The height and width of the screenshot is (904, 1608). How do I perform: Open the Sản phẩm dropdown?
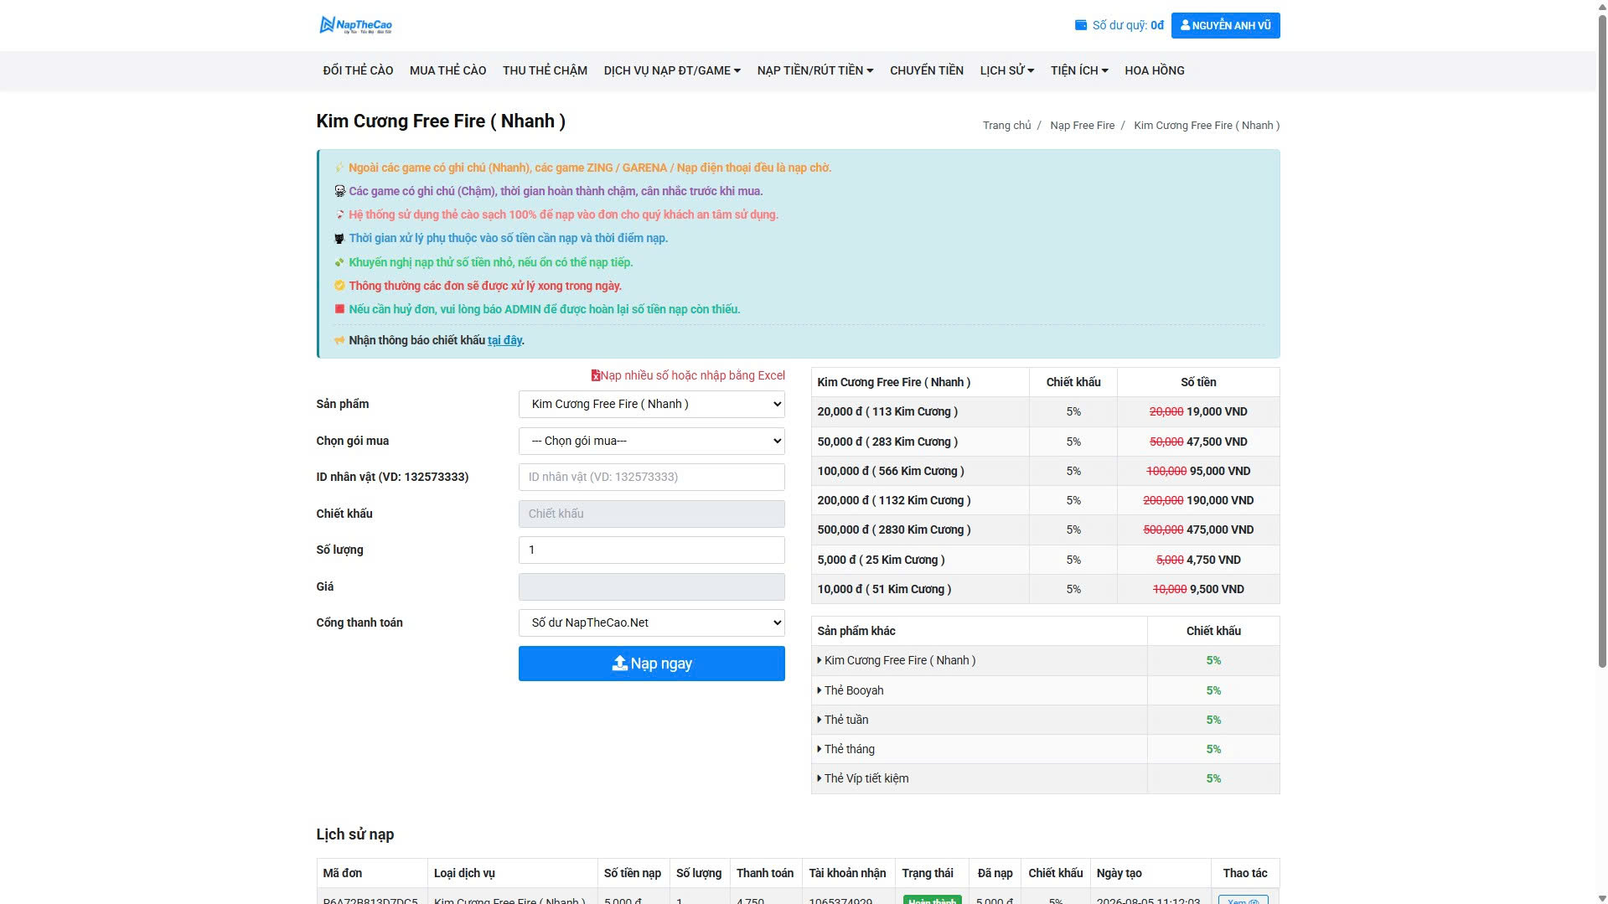click(651, 404)
